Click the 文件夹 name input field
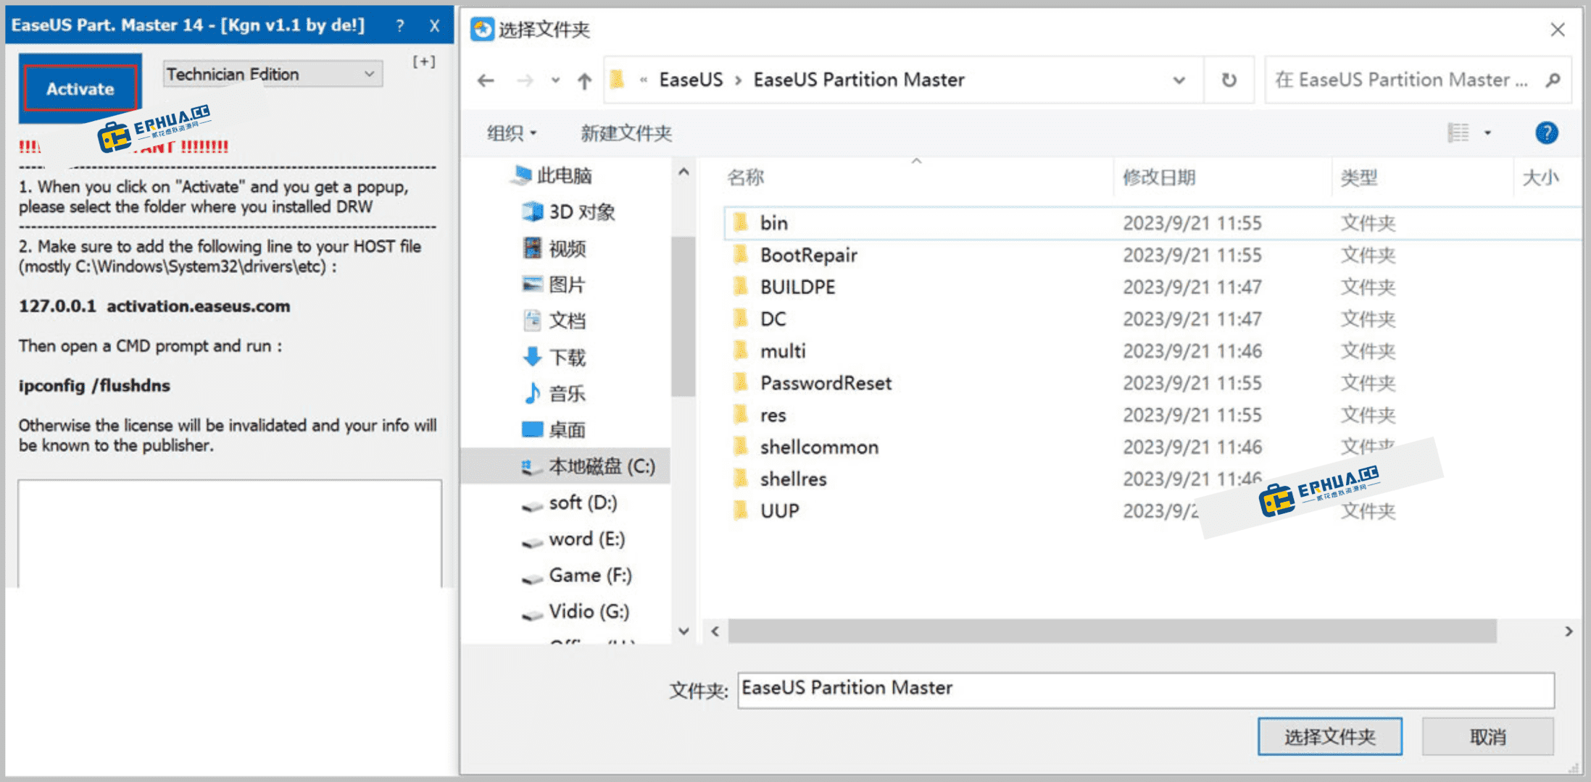 tap(1146, 689)
